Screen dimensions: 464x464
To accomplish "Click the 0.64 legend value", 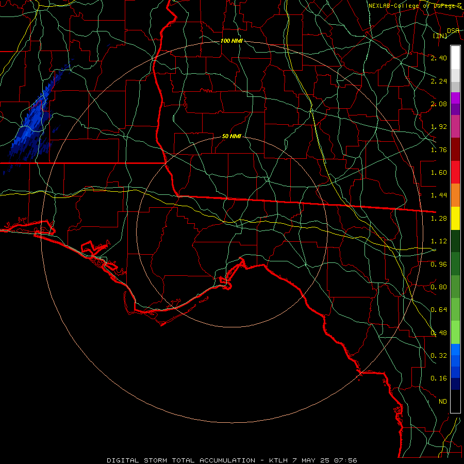I will tap(439, 310).
